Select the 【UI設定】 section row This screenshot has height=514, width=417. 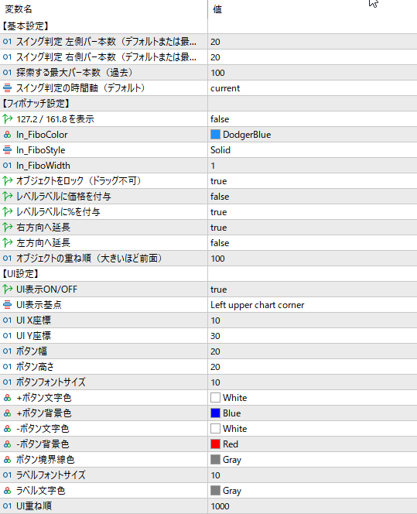(208, 274)
